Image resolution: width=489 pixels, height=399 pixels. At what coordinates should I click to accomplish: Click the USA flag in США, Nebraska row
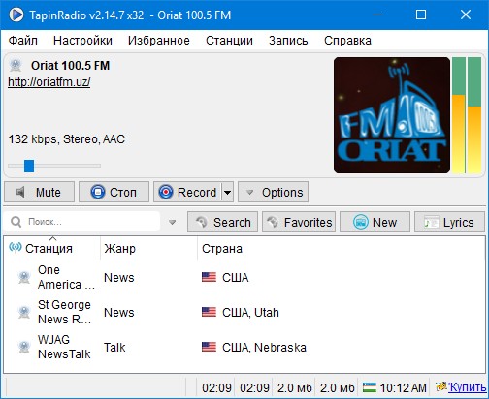[x=209, y=347]
